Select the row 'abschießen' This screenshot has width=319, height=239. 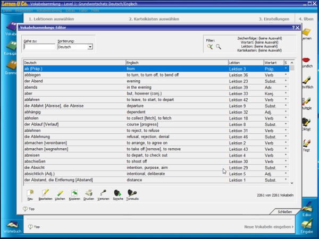click(156, 161)
